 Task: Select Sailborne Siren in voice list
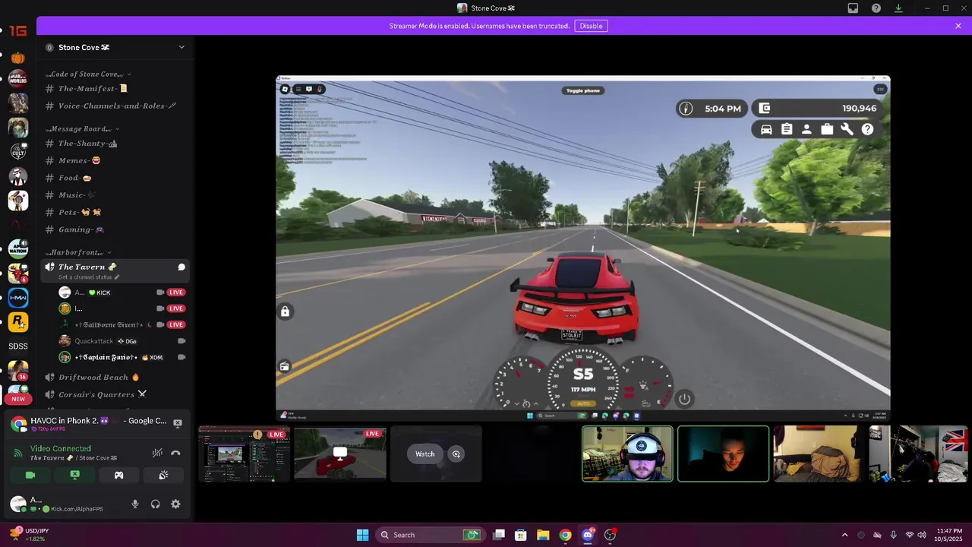(x=121, y=324)
